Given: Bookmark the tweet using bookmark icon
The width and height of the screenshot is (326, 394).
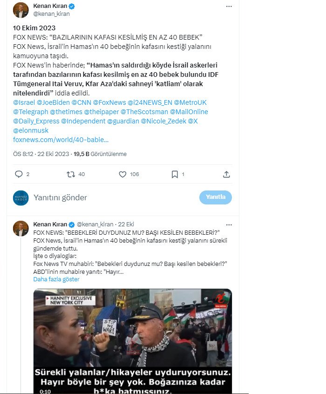Looking at the screenshot, I should point(175,174).
